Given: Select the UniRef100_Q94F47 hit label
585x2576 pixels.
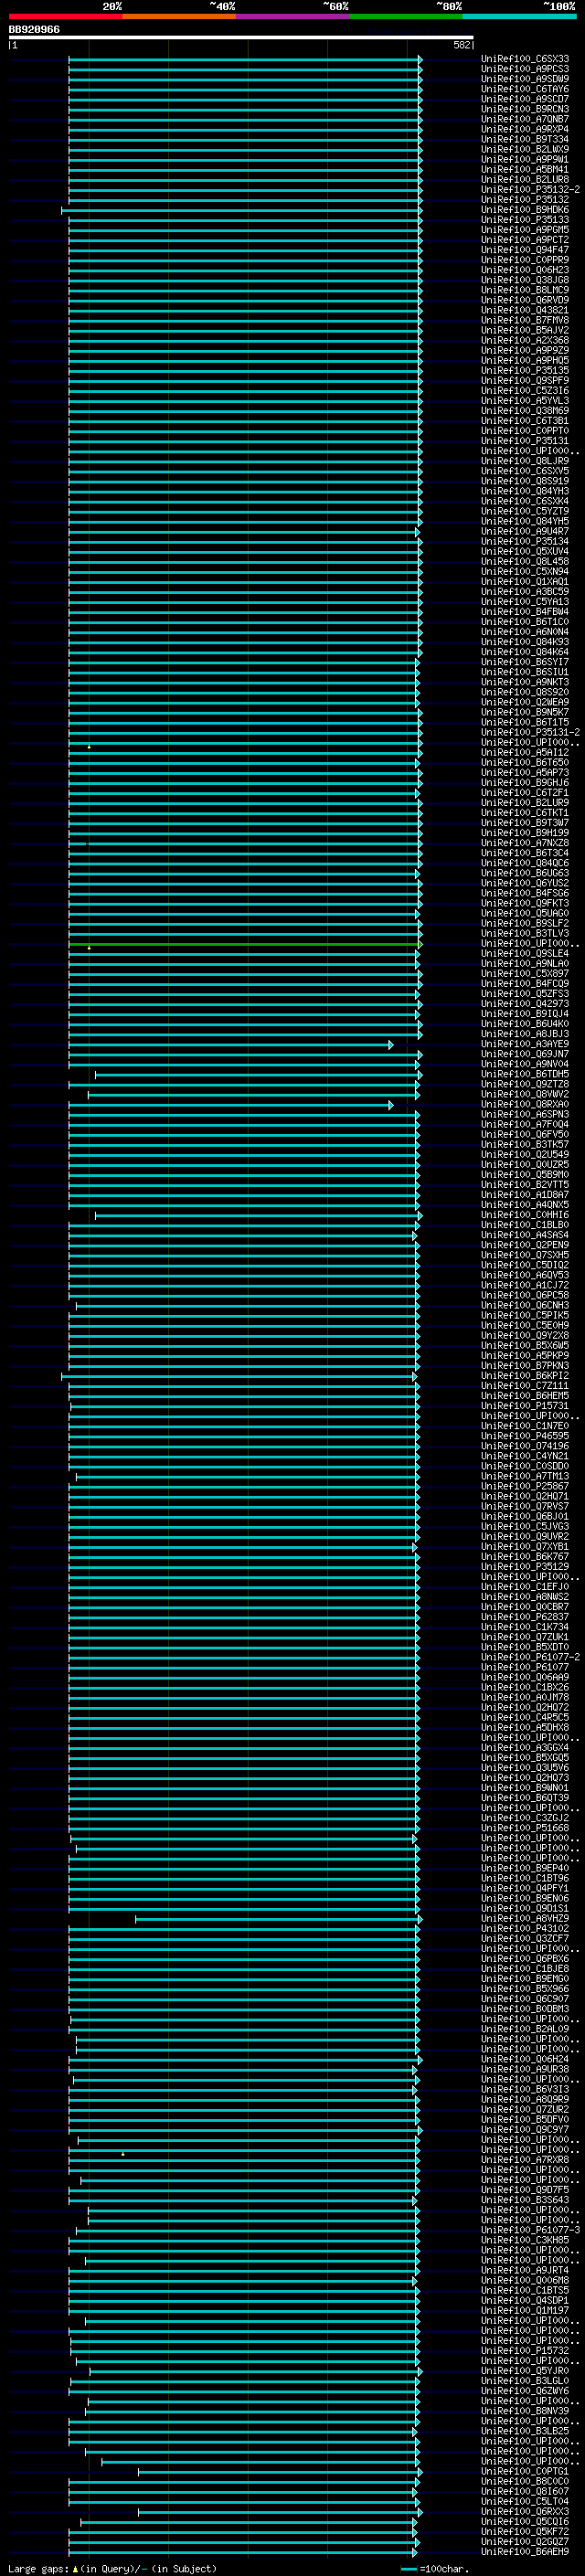Looking at the screenshot, I should (525, 250).
